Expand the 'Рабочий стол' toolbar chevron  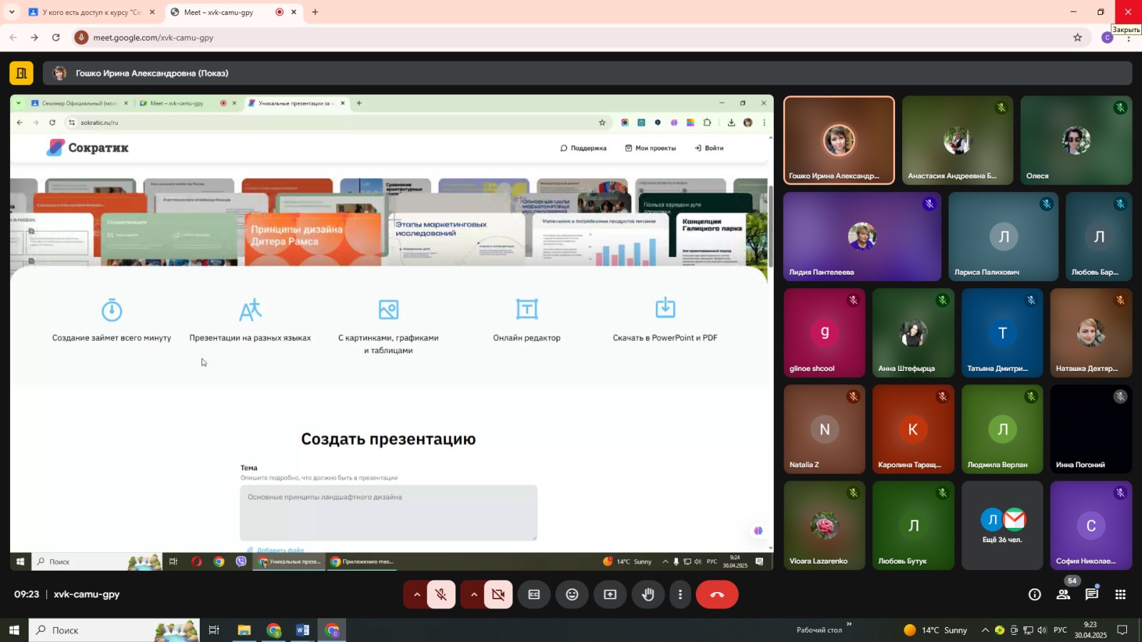point(849,625)
